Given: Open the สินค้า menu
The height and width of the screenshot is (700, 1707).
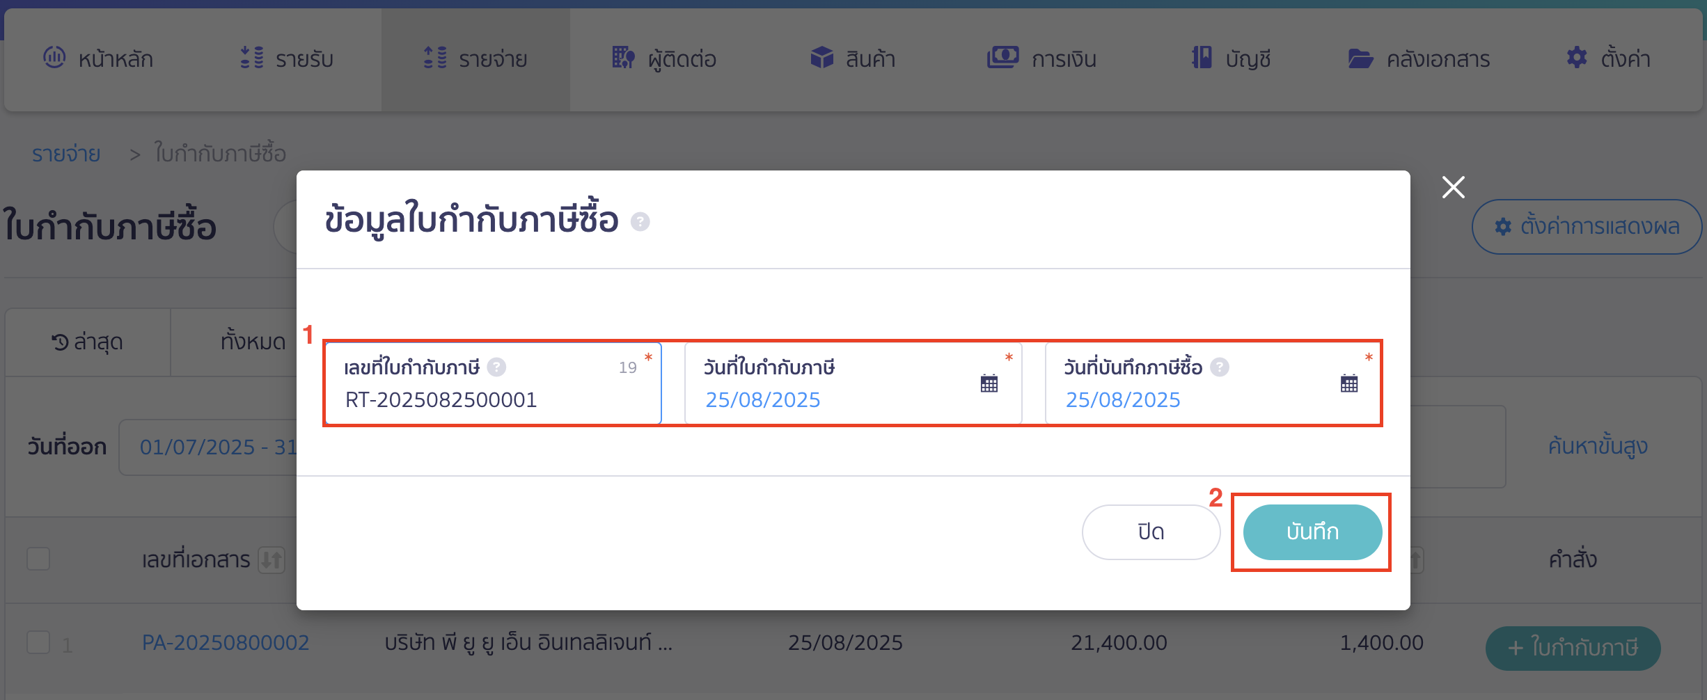Looking at the screenshot, I should click(x=853, y=58).
